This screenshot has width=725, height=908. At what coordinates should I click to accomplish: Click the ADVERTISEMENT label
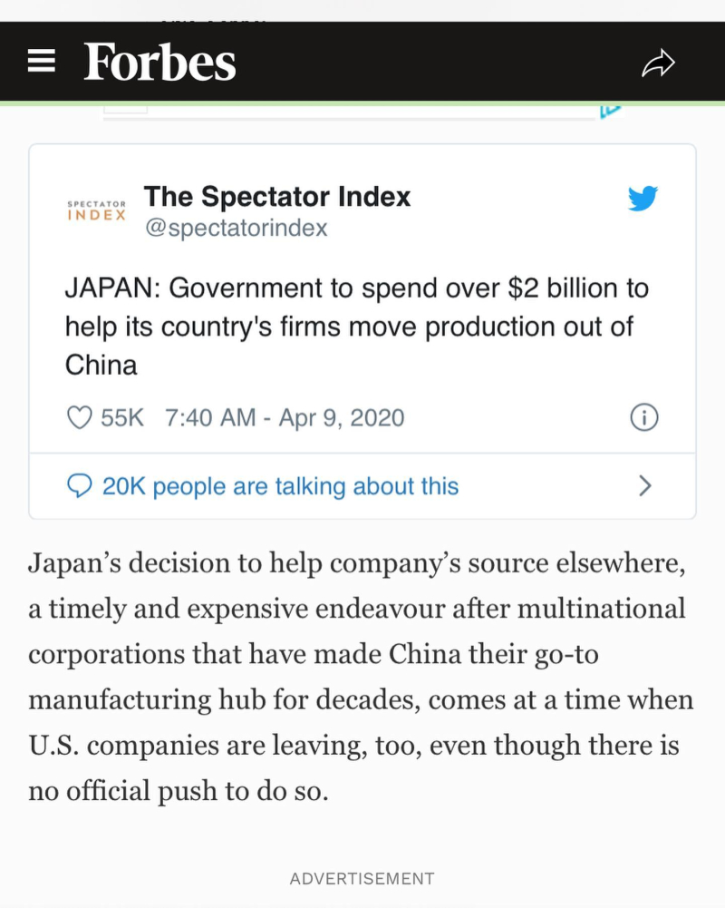362,879
